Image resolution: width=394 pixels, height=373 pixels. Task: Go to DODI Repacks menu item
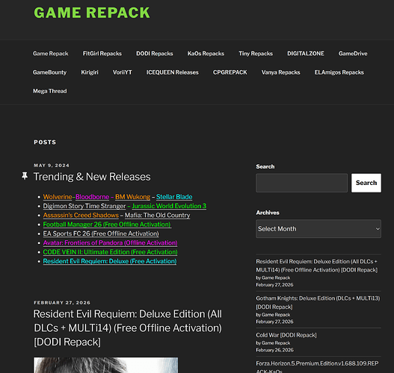(x=155, y=54)
